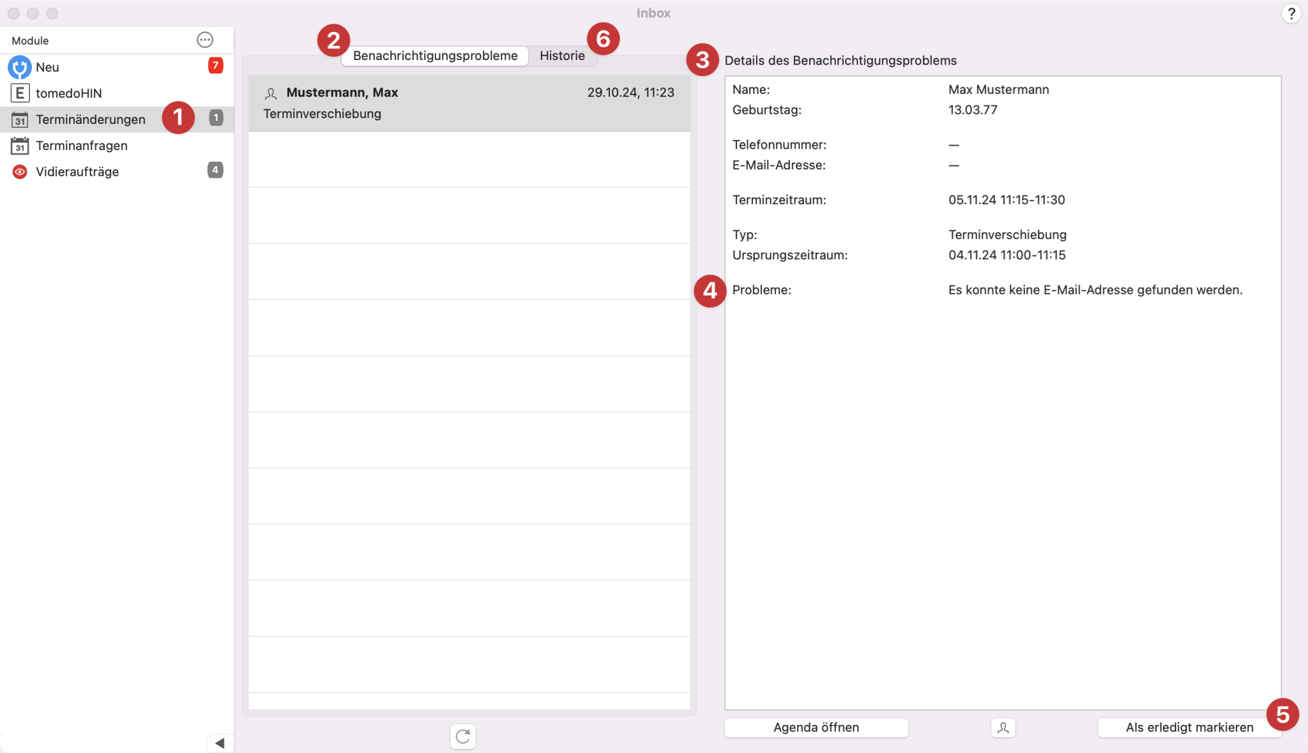The width and height of the screenshot is (1308, 753).
Task: Click the contact/patient icon on detail toolbar
Action: point(1003,726)
